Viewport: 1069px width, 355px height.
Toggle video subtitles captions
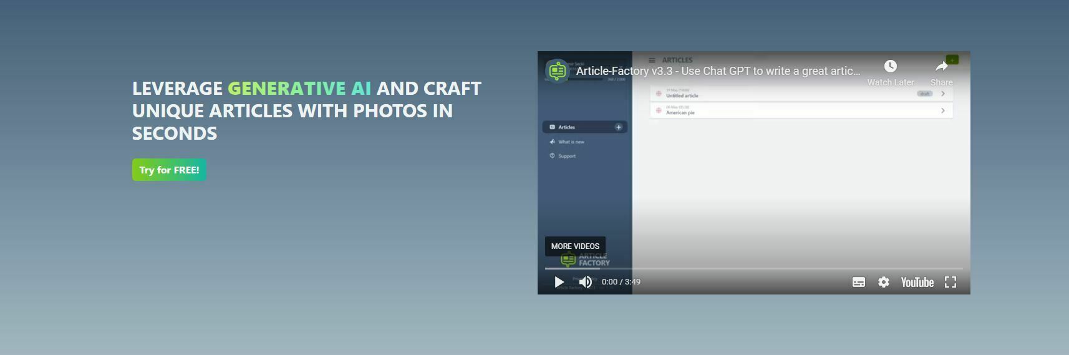[x=859, y=282]
